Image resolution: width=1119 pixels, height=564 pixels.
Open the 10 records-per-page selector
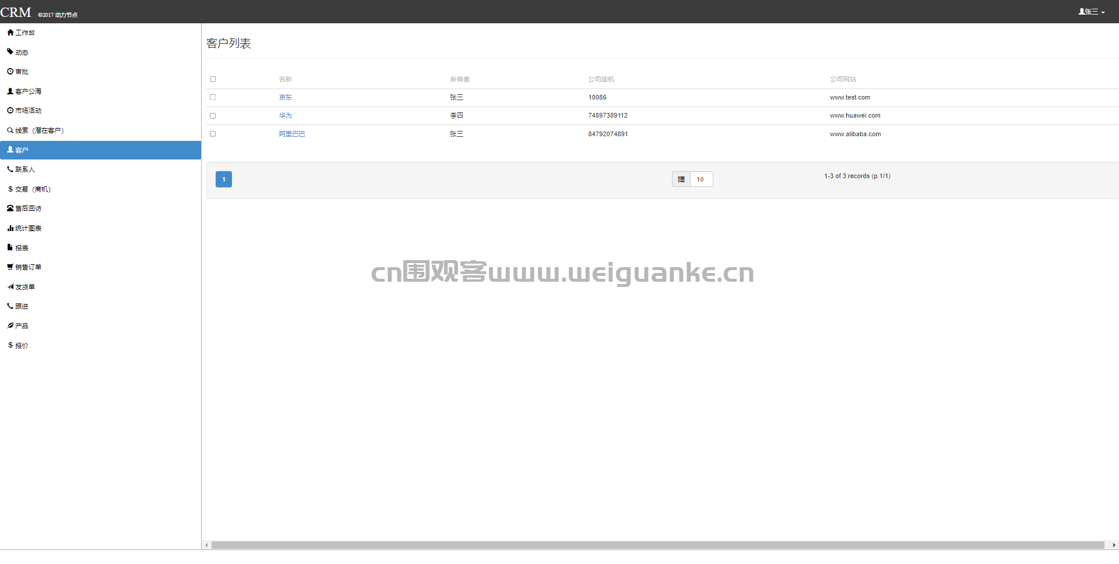[x=701, y=179]
